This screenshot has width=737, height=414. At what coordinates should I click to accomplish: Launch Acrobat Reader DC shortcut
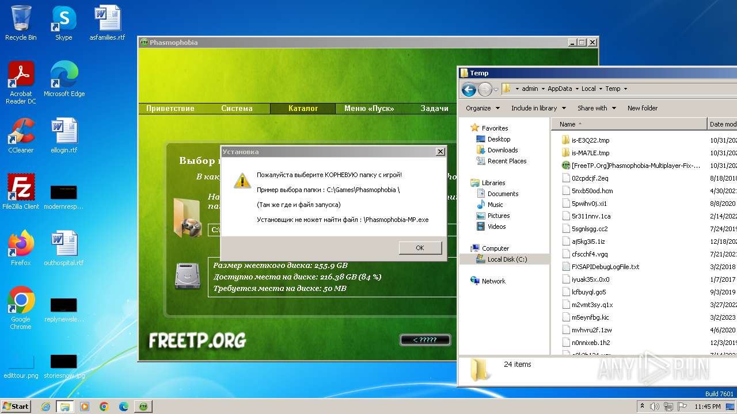[x=21, y=83]
